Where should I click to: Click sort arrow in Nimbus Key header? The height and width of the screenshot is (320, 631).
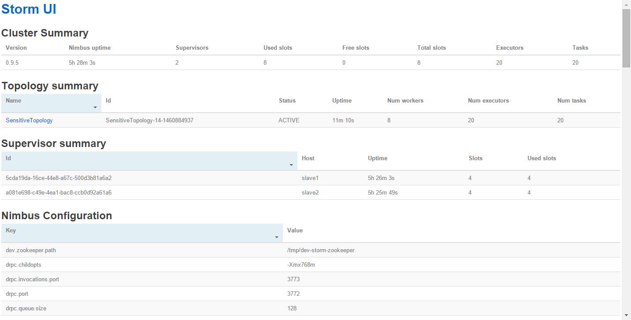pyautogui.click(x=277, y=237)
